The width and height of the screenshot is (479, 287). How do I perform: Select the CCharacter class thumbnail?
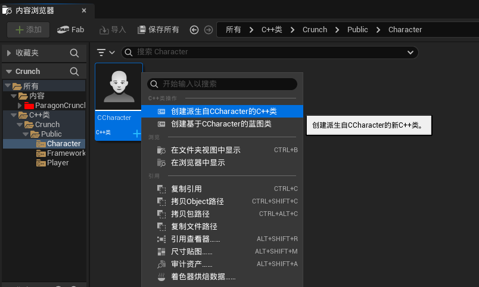119,87
